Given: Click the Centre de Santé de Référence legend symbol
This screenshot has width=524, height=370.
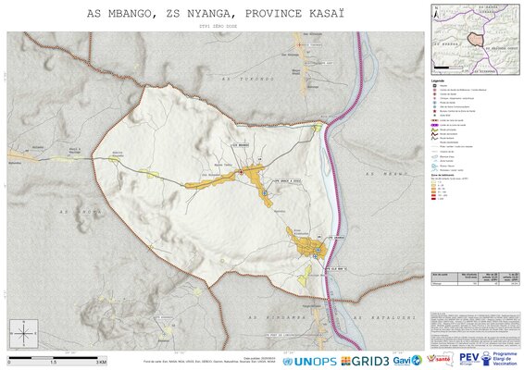Looking at the screenshot, I should point(435,90).
